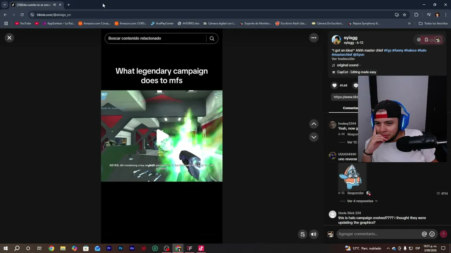Click the @ mention icon in comment box
Viewport: 451px width, 253px height.
point(424,234)
